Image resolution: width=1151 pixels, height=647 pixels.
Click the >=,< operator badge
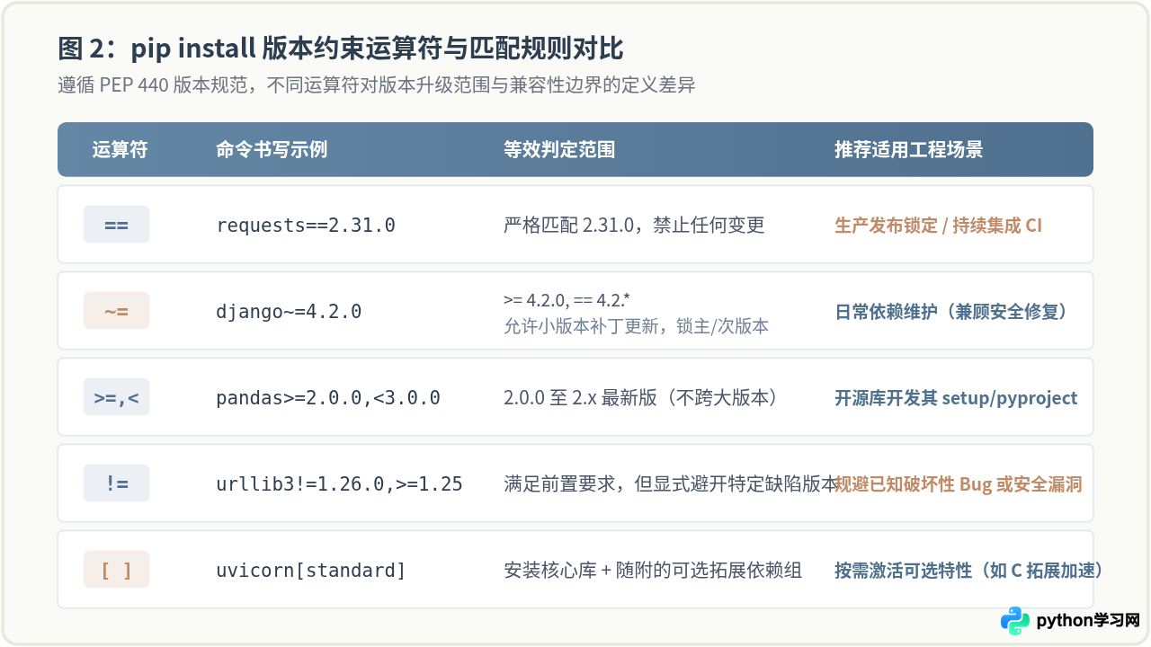click(x=116, y=397)
